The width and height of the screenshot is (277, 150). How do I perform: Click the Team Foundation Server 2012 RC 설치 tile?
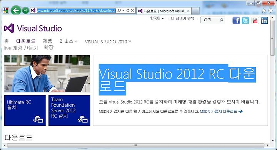coord(69,110)
